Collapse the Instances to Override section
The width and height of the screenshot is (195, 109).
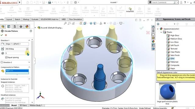(29, 79)
